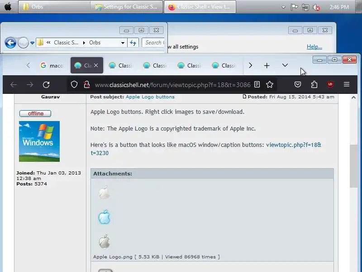Open the Firefox application menu
This screenshot has width=362, height=272.
347,84
